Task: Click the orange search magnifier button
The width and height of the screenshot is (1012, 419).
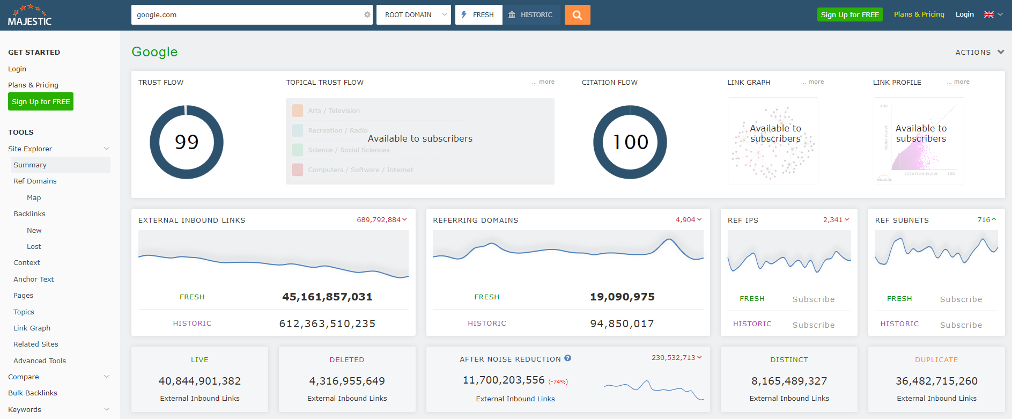Action: [577, 15]
